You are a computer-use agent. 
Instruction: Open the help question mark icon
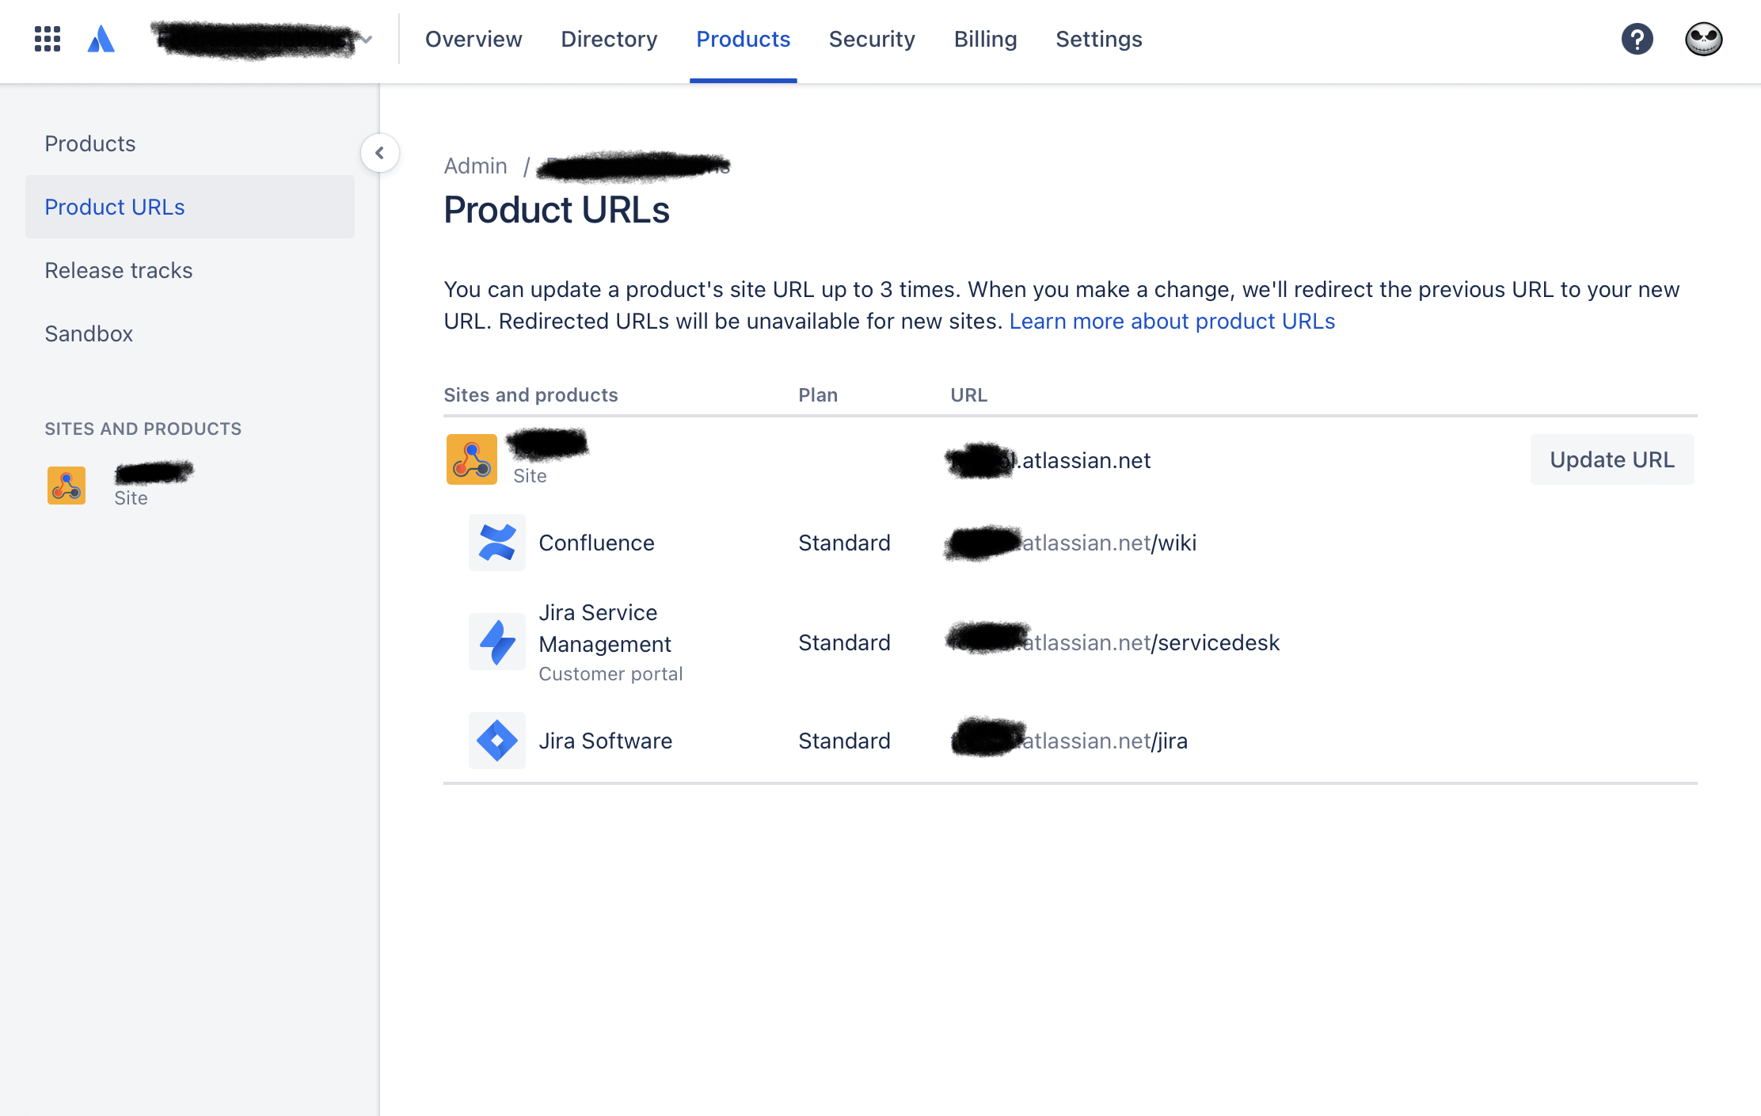click(x=1637, y=39)
